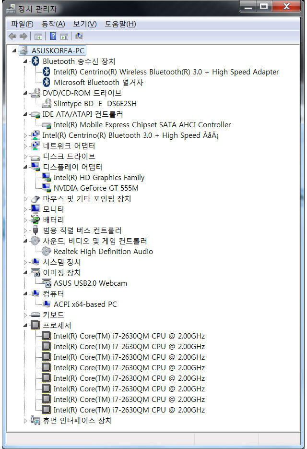This screenshot has height=449, width=307.
Task: Click the Scan for hardware changes icon
Action: pos(79,36)
